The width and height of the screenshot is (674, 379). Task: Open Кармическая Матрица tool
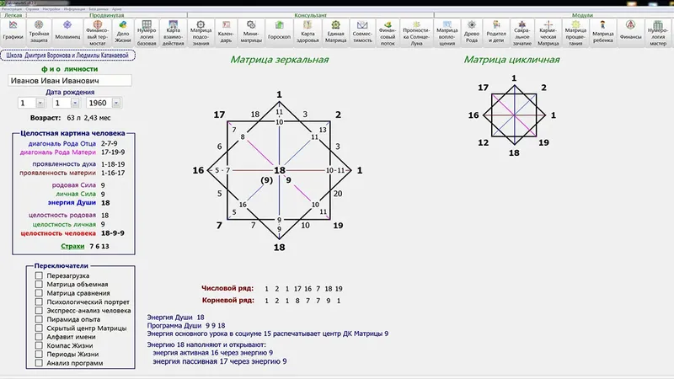coord(548,33)
